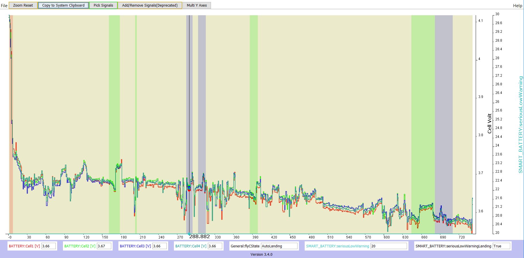Viewport: 524px width, 258px height.
Task: Click the SMART_BATTERY:seriousLowWarning legend label
Action: pos(337,246)
